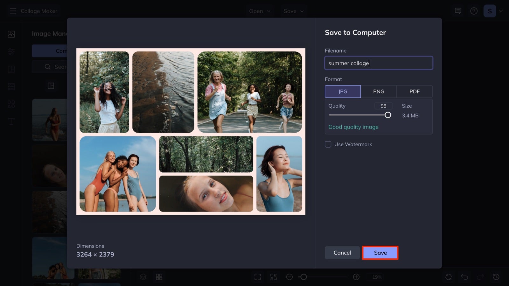Cancel the save dialog
The image size is (509, 286).
coord(342,253)
